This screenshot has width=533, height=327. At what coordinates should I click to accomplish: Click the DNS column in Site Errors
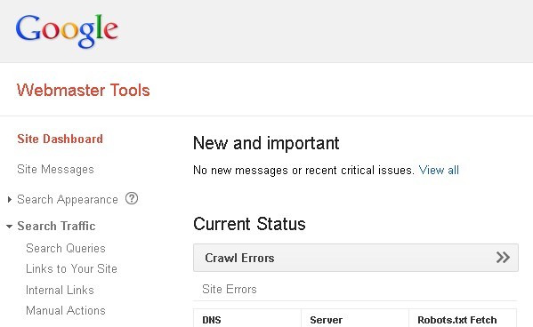[247, 318]
